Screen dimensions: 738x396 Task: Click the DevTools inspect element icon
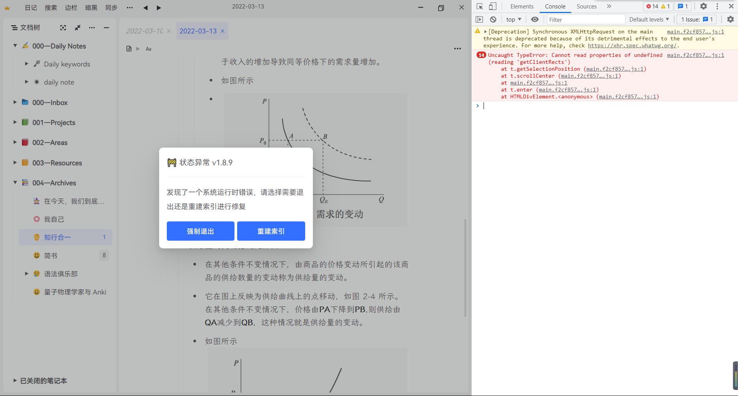[479, 6]
